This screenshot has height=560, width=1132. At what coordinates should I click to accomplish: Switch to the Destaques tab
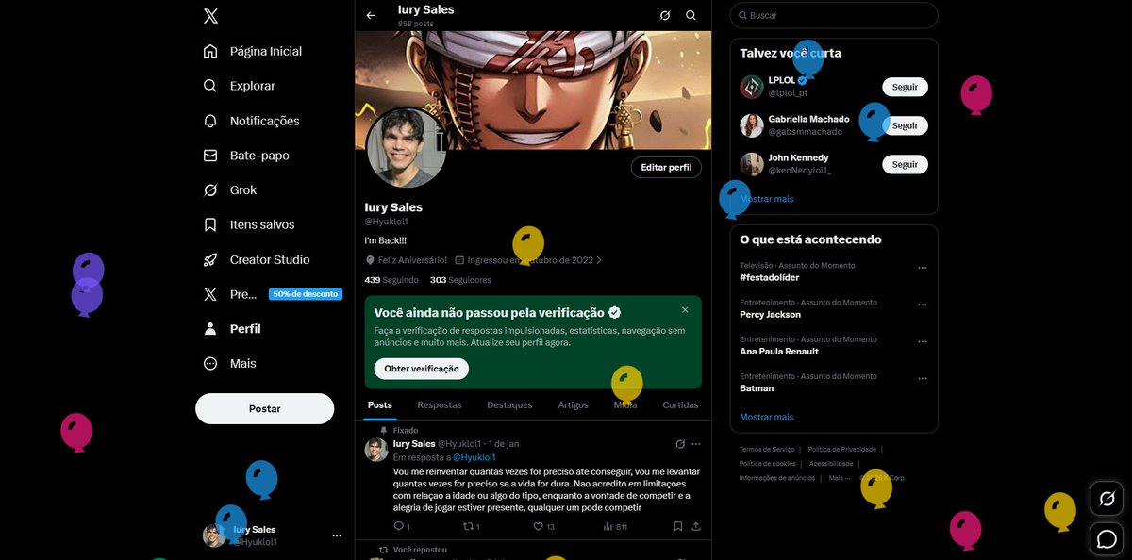point(509,404)
